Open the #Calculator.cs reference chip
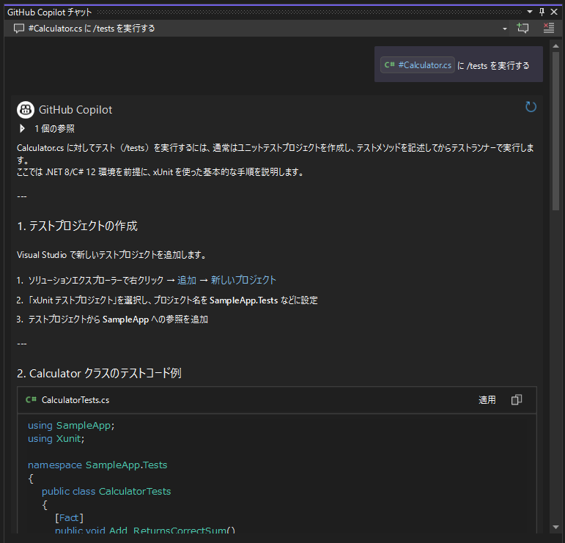This screenshot has width=565, height=543. pos(417,65)
